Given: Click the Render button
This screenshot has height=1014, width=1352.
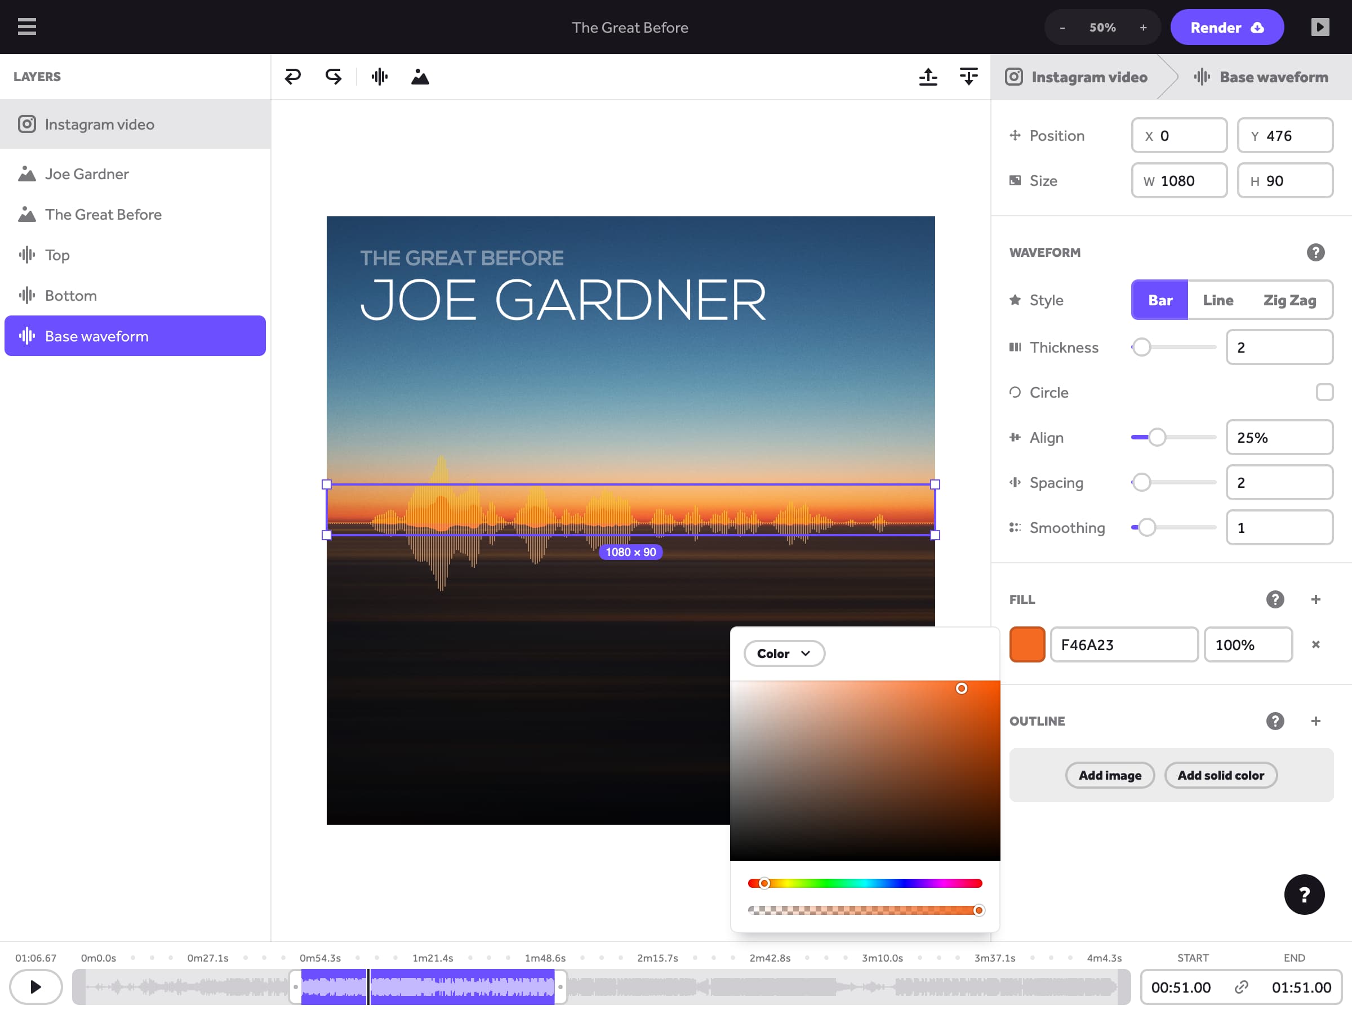Looking at the screenshot, I should (x=1227, y=27).
